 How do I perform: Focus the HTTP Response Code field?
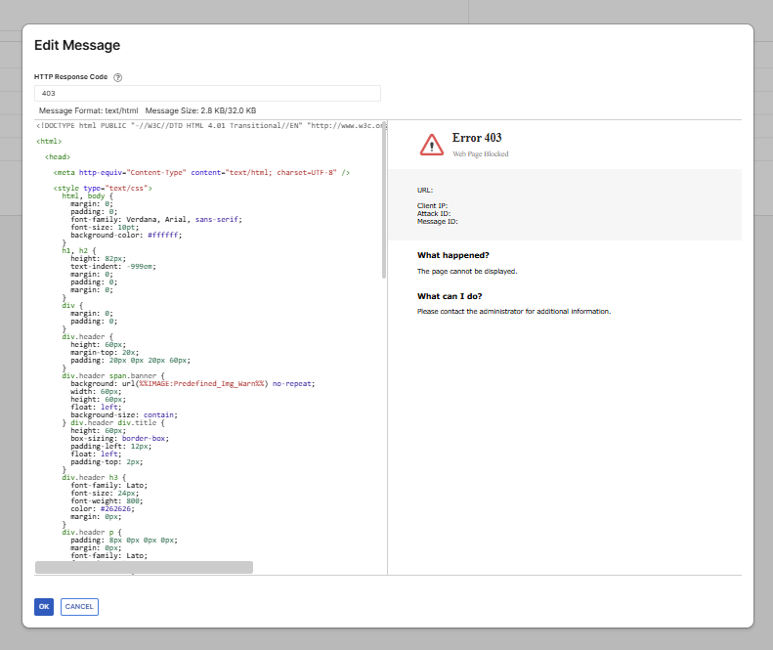coord(207,93)
